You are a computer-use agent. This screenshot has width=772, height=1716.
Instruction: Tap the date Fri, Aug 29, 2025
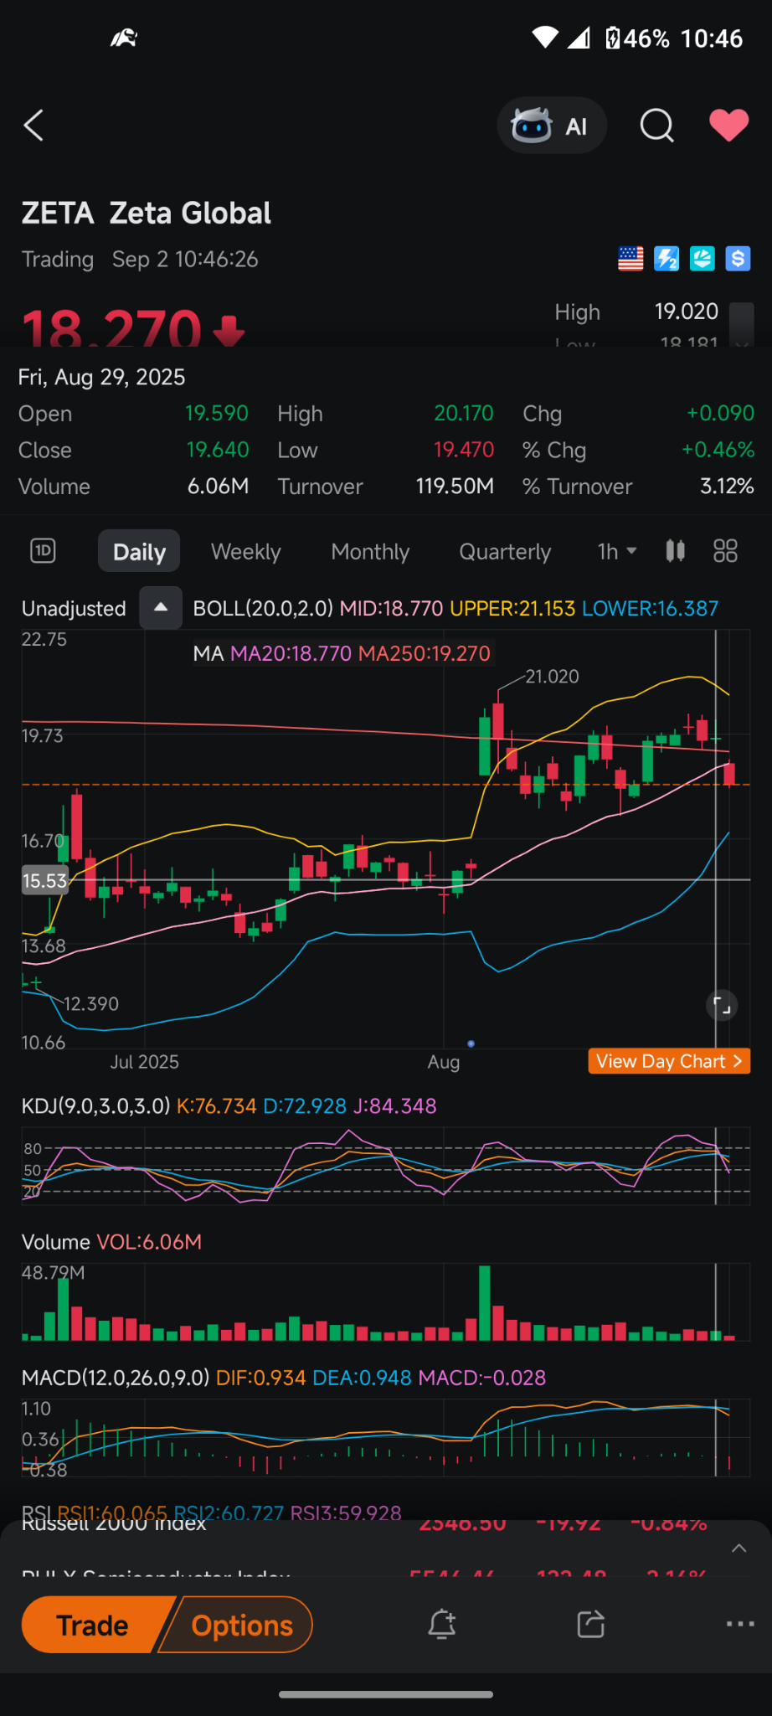coord(101,377)
